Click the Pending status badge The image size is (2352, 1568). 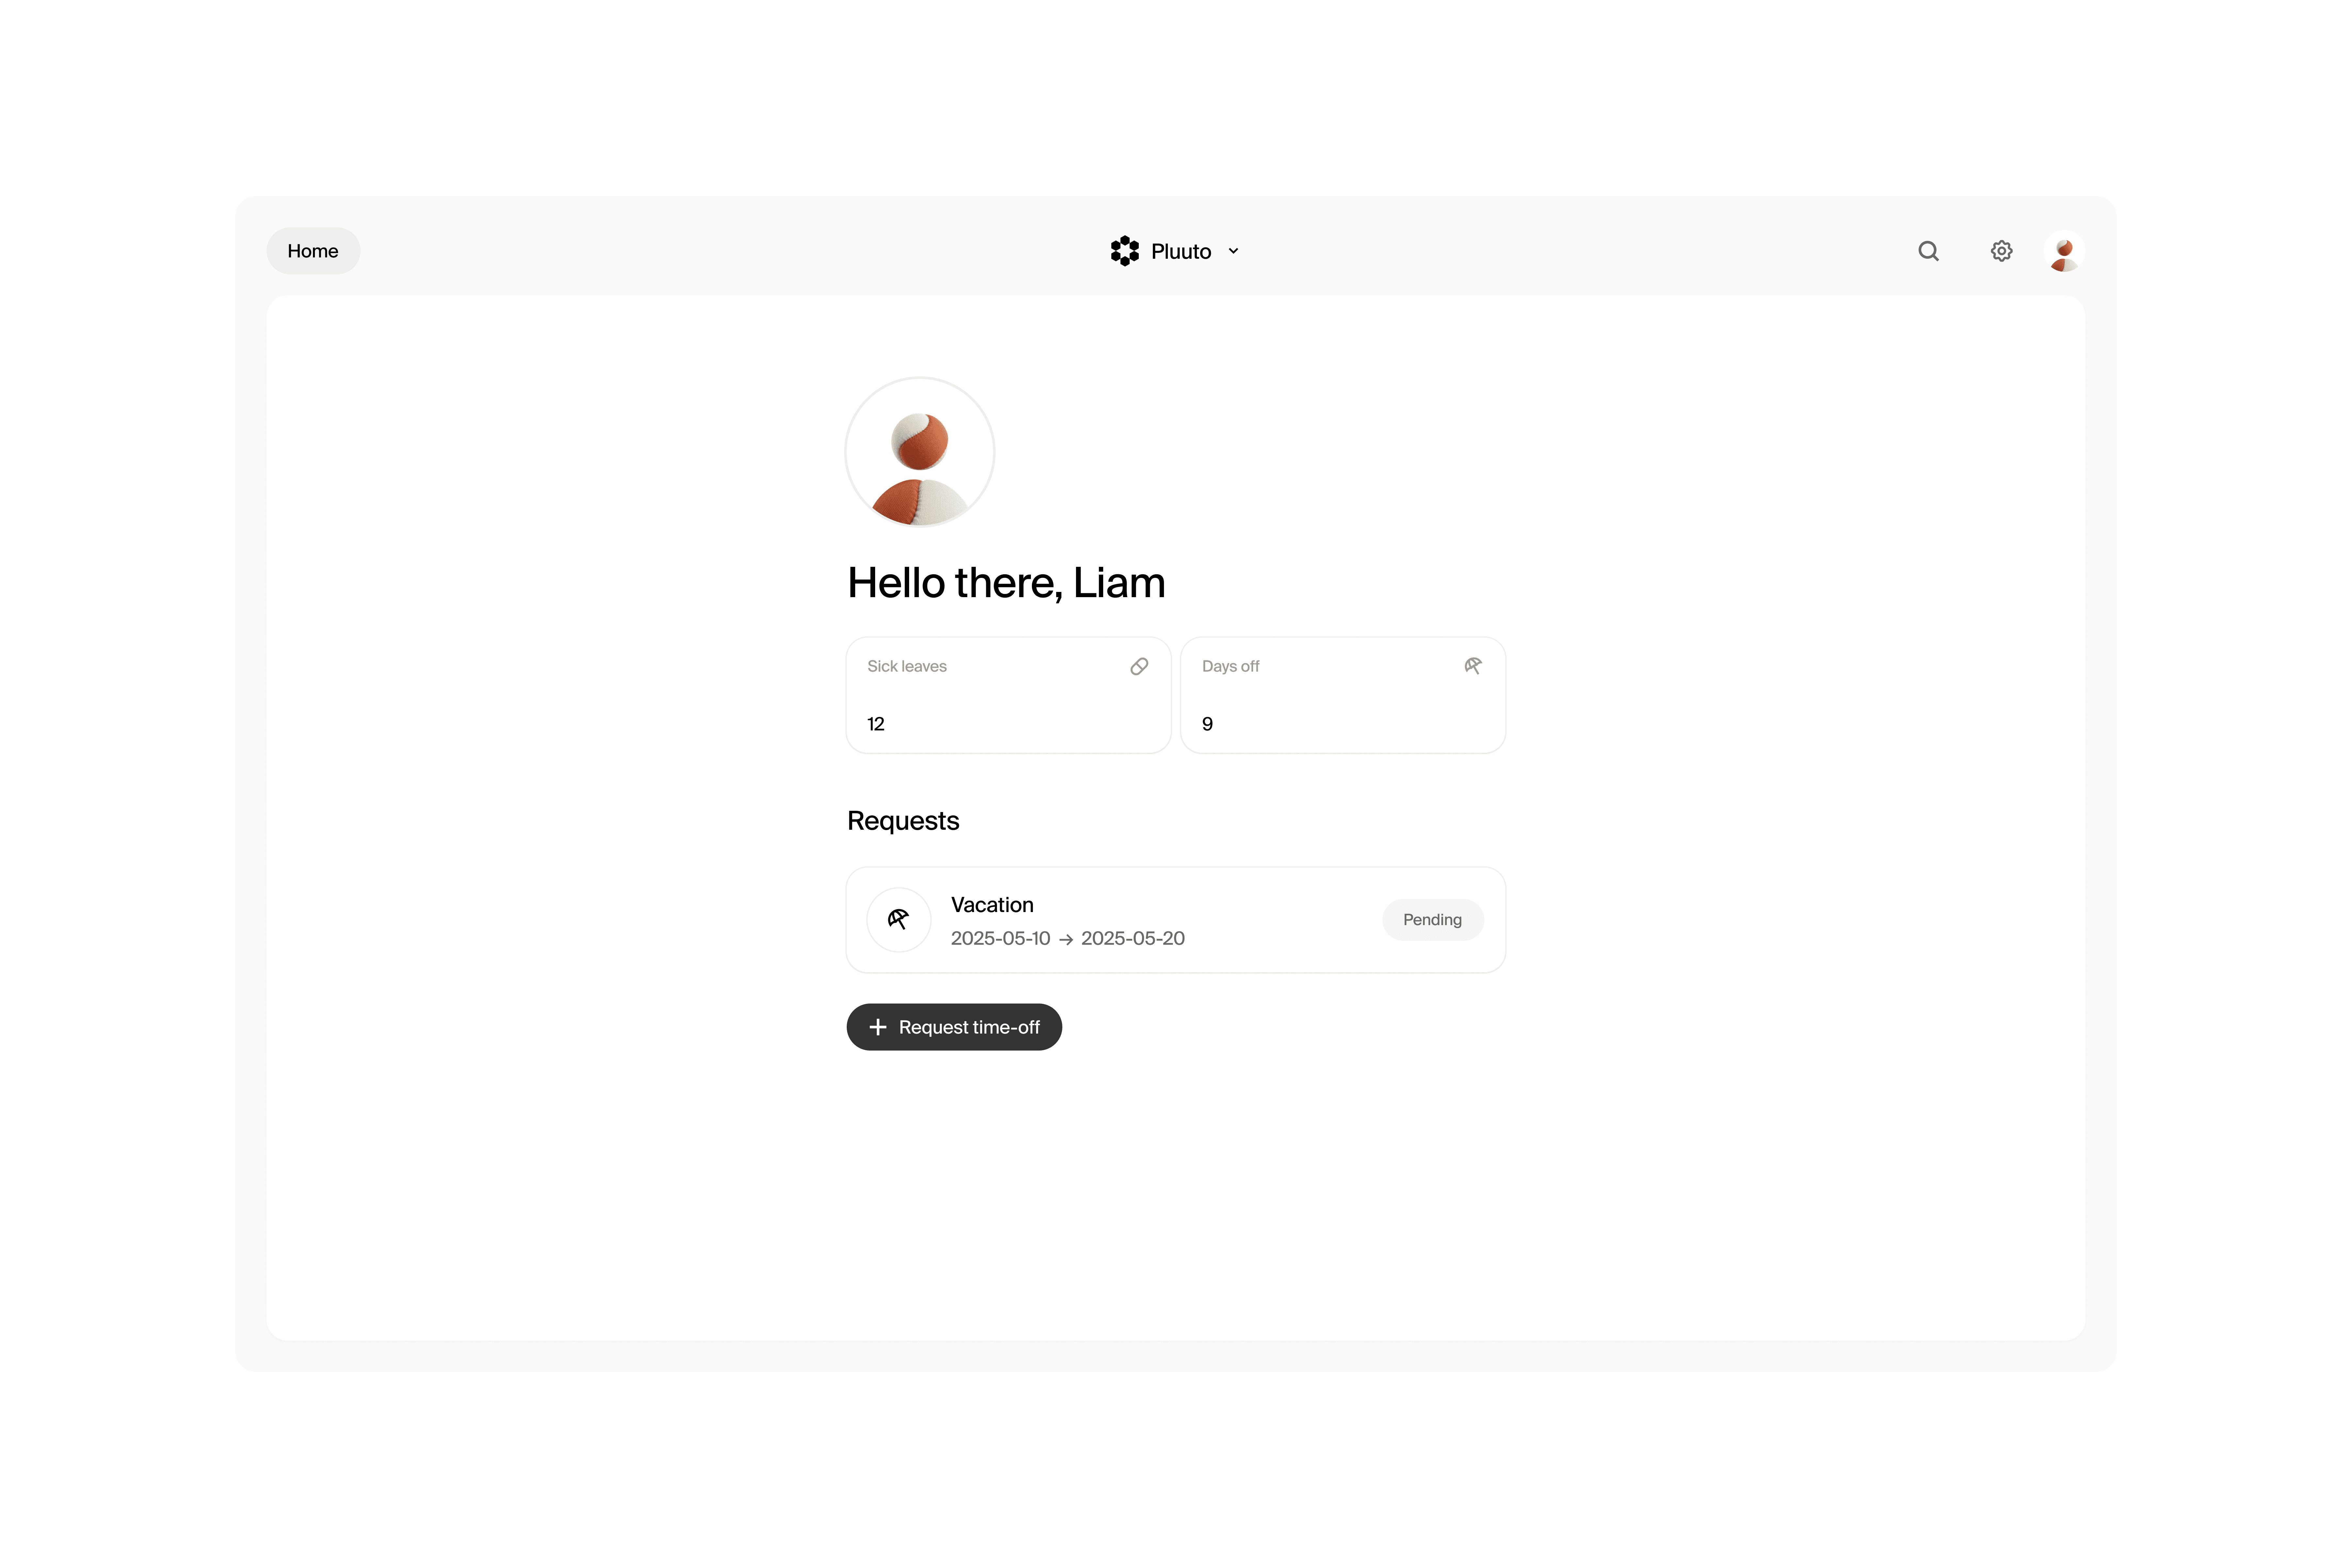1432,919
